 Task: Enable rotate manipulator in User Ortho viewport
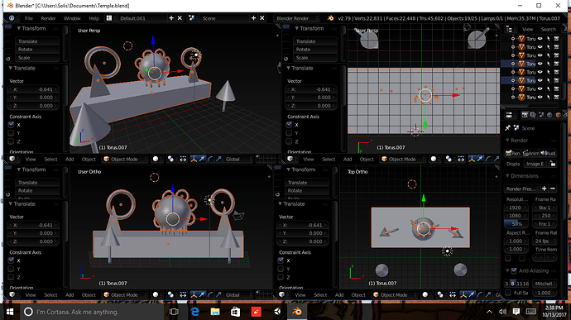tap(210, 295)
